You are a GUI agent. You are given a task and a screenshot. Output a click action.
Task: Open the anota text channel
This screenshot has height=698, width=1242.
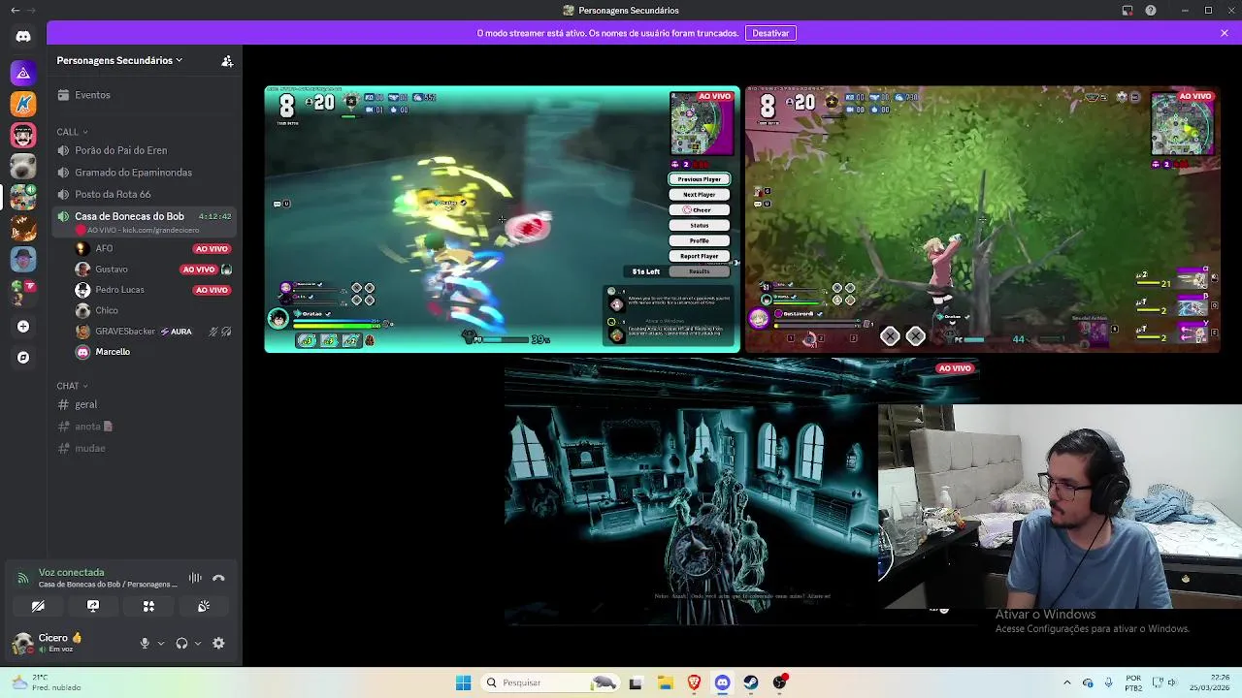[146, 427]
